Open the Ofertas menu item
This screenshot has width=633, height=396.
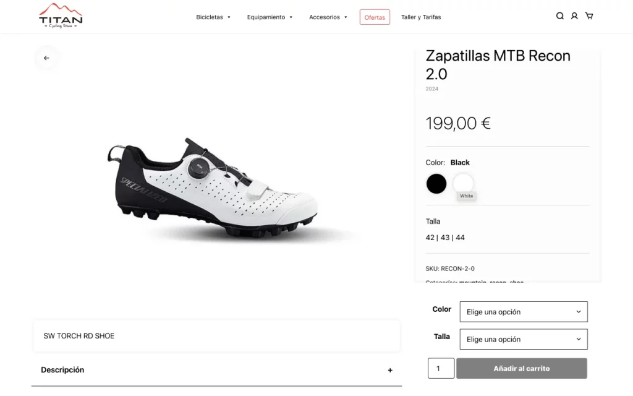coord(375,17)
